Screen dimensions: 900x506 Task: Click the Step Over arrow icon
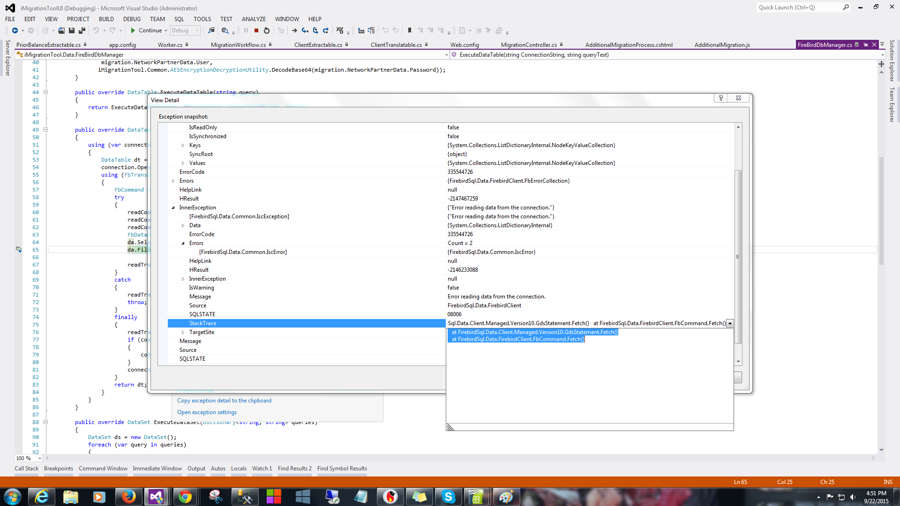pos(315,30)
